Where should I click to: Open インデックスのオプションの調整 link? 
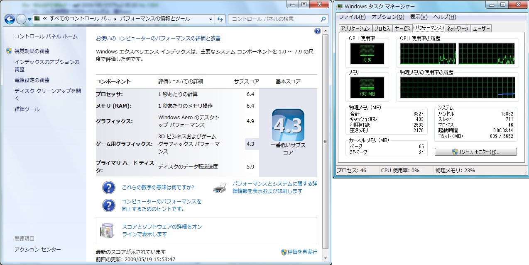(x=47, y=65)
